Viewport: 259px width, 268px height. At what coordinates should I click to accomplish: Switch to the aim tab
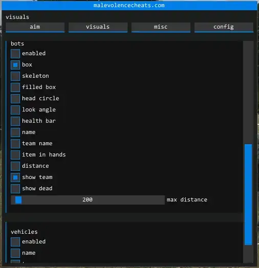tap(35, 27)
